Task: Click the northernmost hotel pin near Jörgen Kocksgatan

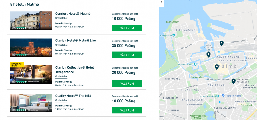Action: click(x=221, y=43)
